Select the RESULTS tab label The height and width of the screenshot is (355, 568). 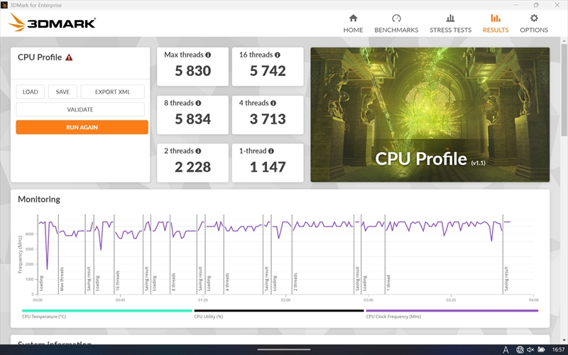pyautogui.click(x=495, y=30)
